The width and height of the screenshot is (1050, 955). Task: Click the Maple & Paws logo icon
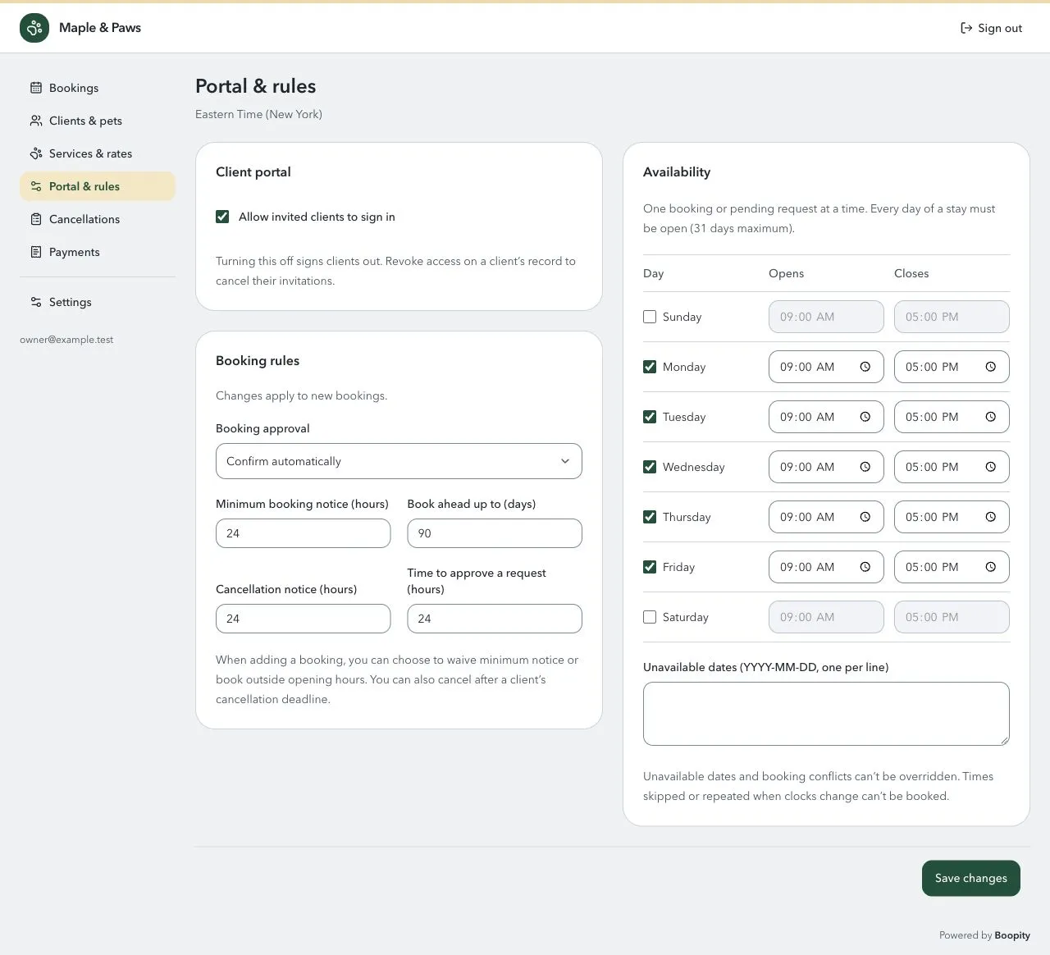[x=34, y=28]
